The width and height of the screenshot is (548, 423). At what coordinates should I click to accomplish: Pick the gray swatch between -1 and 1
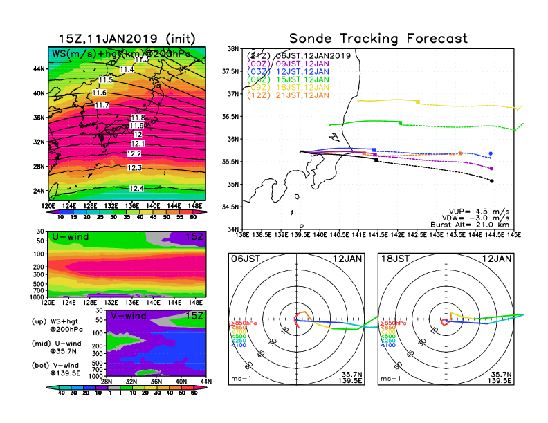tap(113, 388)
